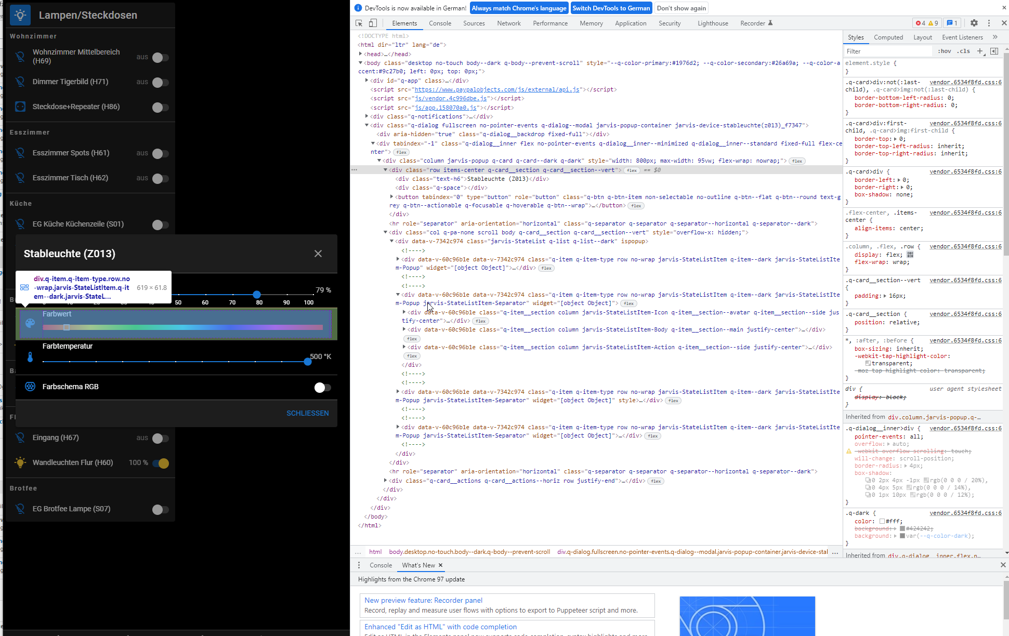1009x636 pixels.
Task: Open the drawer menu three-dots icon at bottom
Action: pyautogui.click(x=359, y=565)
